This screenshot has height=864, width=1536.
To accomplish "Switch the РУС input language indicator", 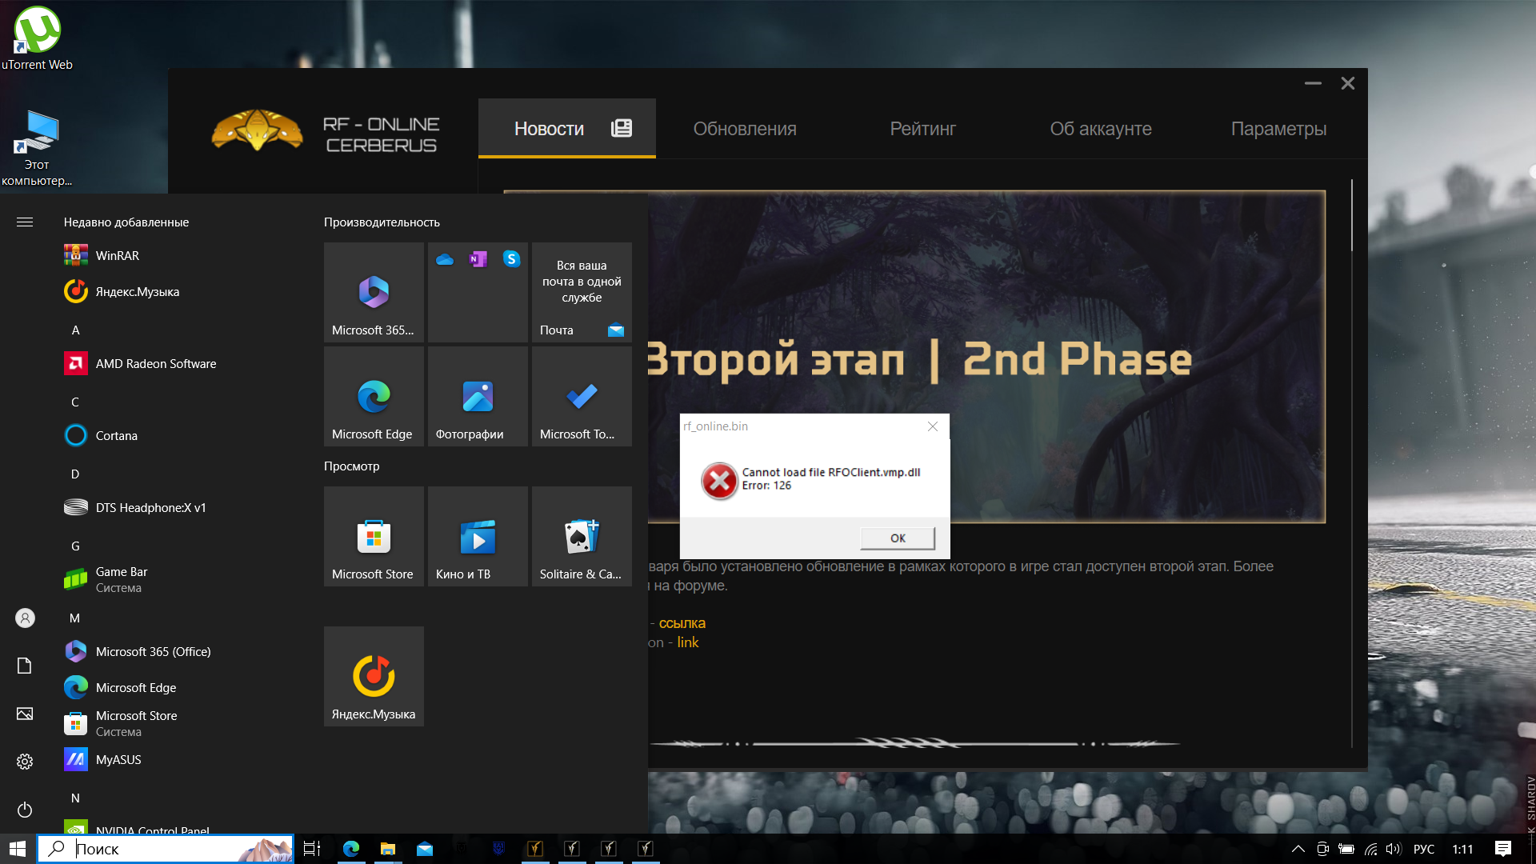I will coord(1424,849).
